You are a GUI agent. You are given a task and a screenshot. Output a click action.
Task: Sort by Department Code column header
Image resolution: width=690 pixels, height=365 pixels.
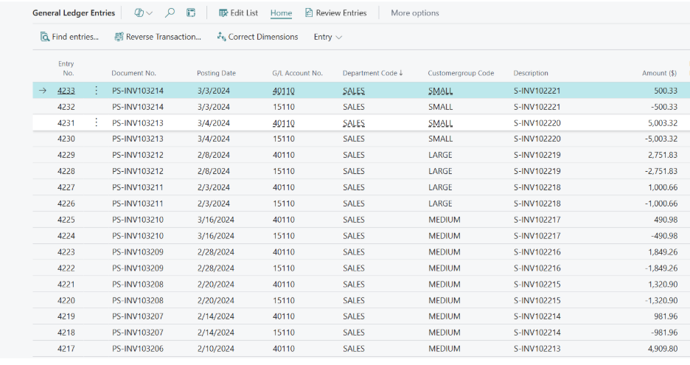(x=372, y=73)
